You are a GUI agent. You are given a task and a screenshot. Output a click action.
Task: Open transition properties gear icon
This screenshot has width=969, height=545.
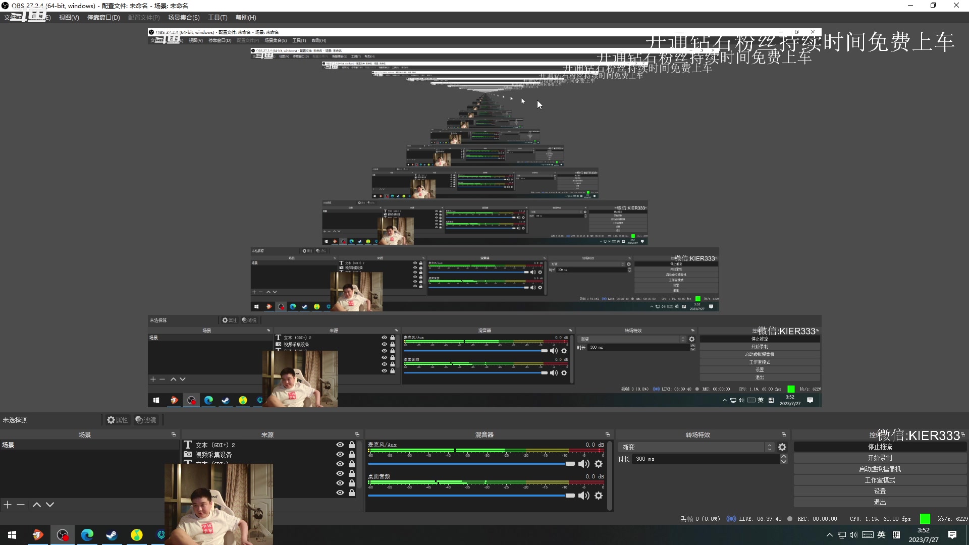[x=782, y=447]
